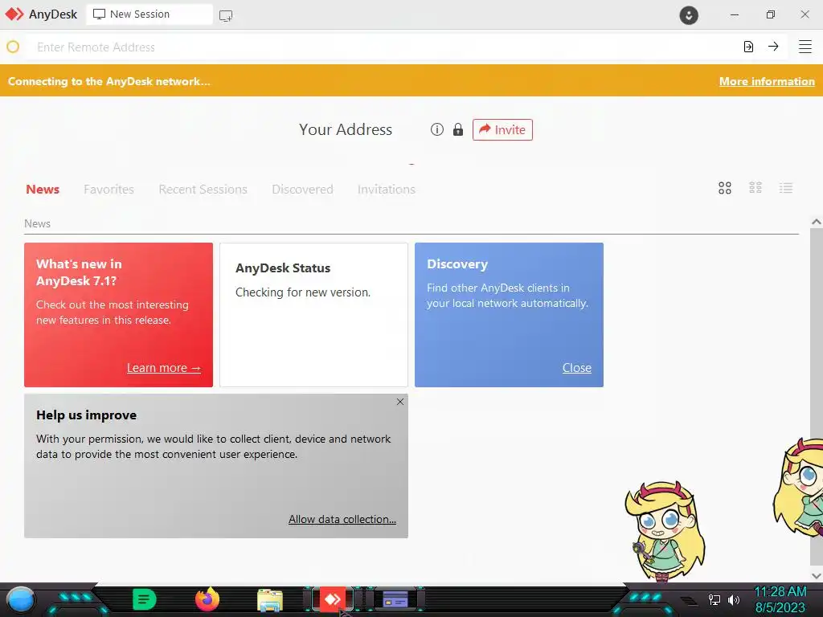823x617 pixels.
Task: Click the account download circle icon in title bar
Action: (x=689, y=15)
